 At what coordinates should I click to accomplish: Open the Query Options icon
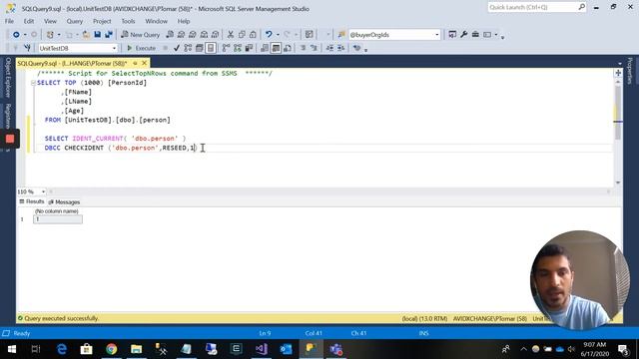click(x=200, y=48)
